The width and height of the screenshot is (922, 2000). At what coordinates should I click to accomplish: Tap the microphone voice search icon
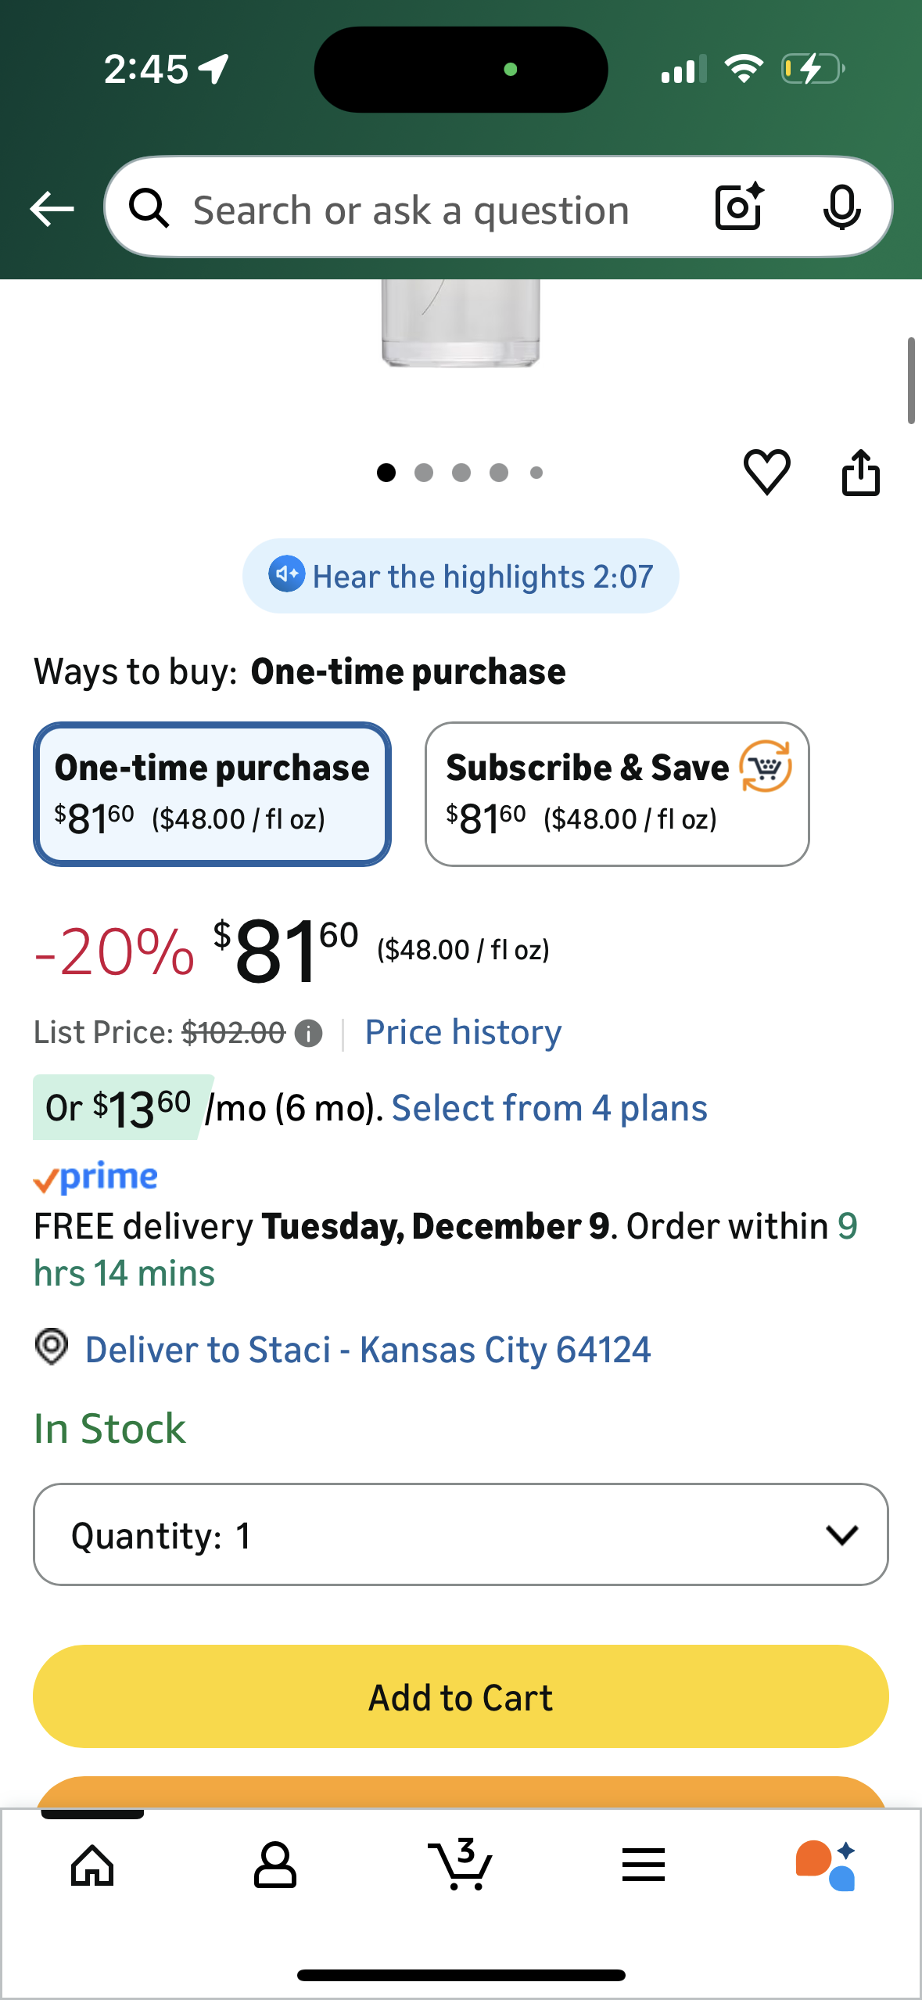841,207
